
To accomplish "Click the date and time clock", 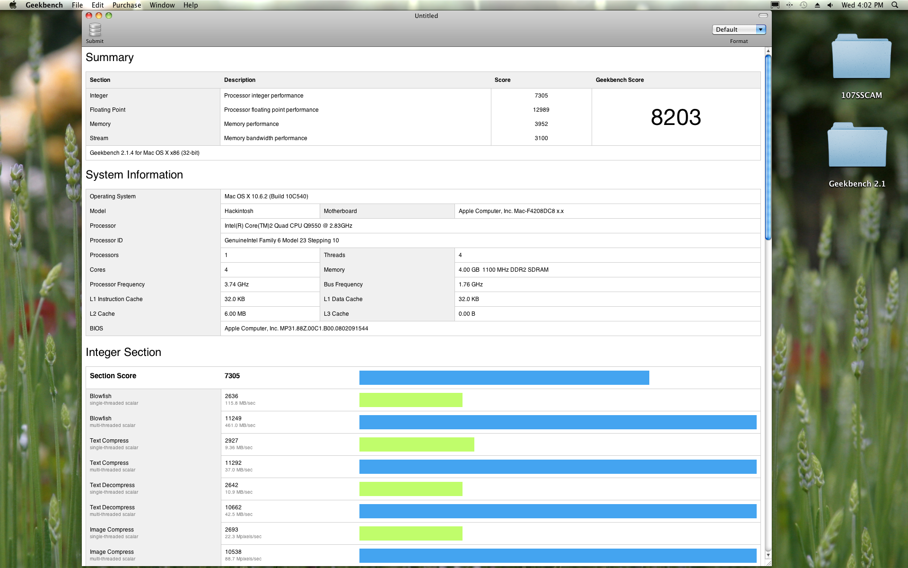I will pyautogui.click(x=862, y=5).
